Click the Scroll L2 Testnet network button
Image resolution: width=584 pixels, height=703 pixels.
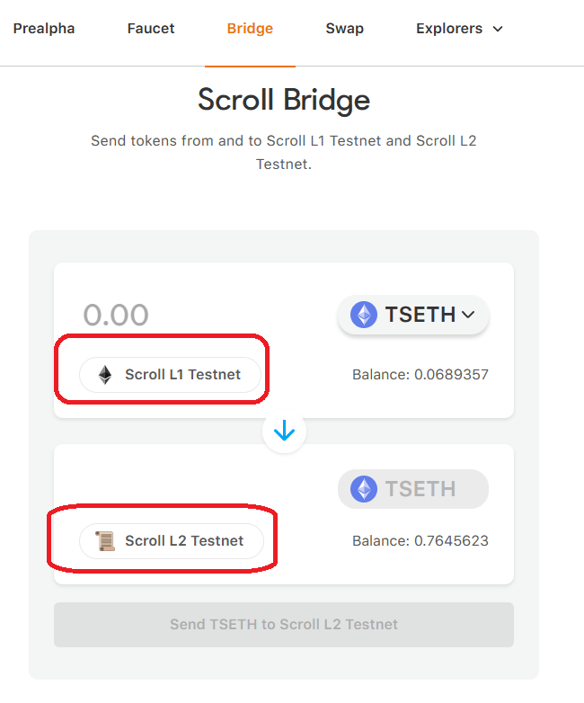pyautogui.click(x=173, y=541)
